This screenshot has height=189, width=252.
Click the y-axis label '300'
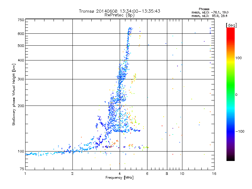click(x=21, y=79)
